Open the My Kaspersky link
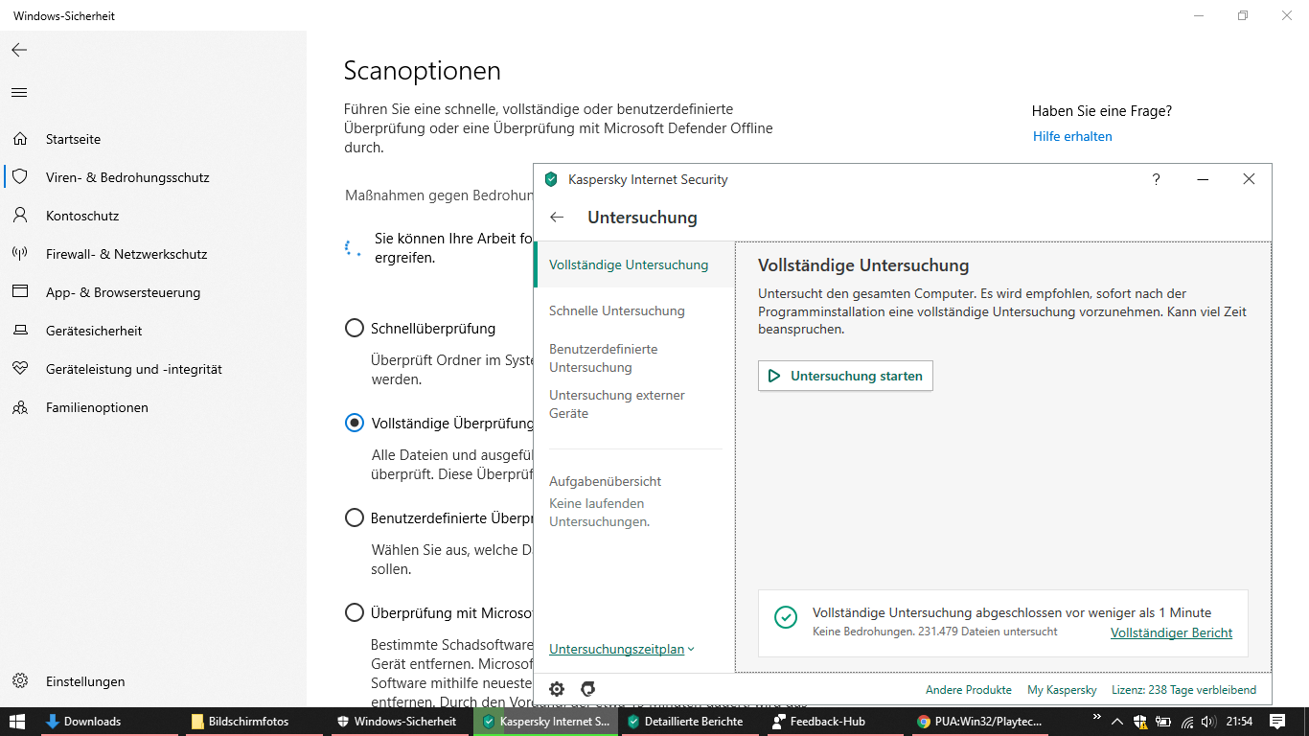This screenshot has width=1309, height=736. pos(1062,690)
